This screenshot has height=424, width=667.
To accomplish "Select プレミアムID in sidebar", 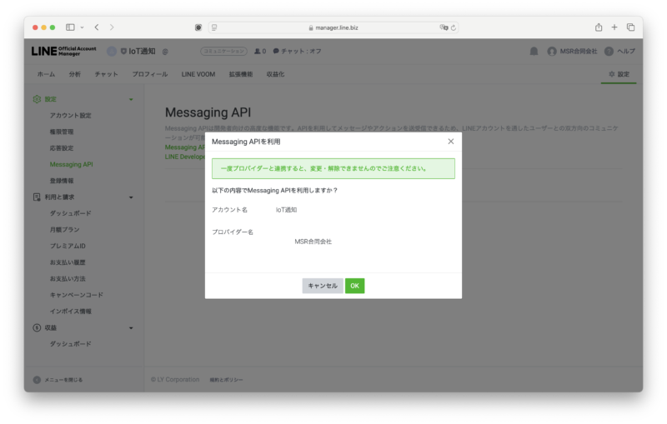I will coord(68,246).
